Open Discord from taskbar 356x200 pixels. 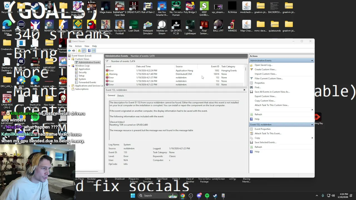(x=199, y=196)
